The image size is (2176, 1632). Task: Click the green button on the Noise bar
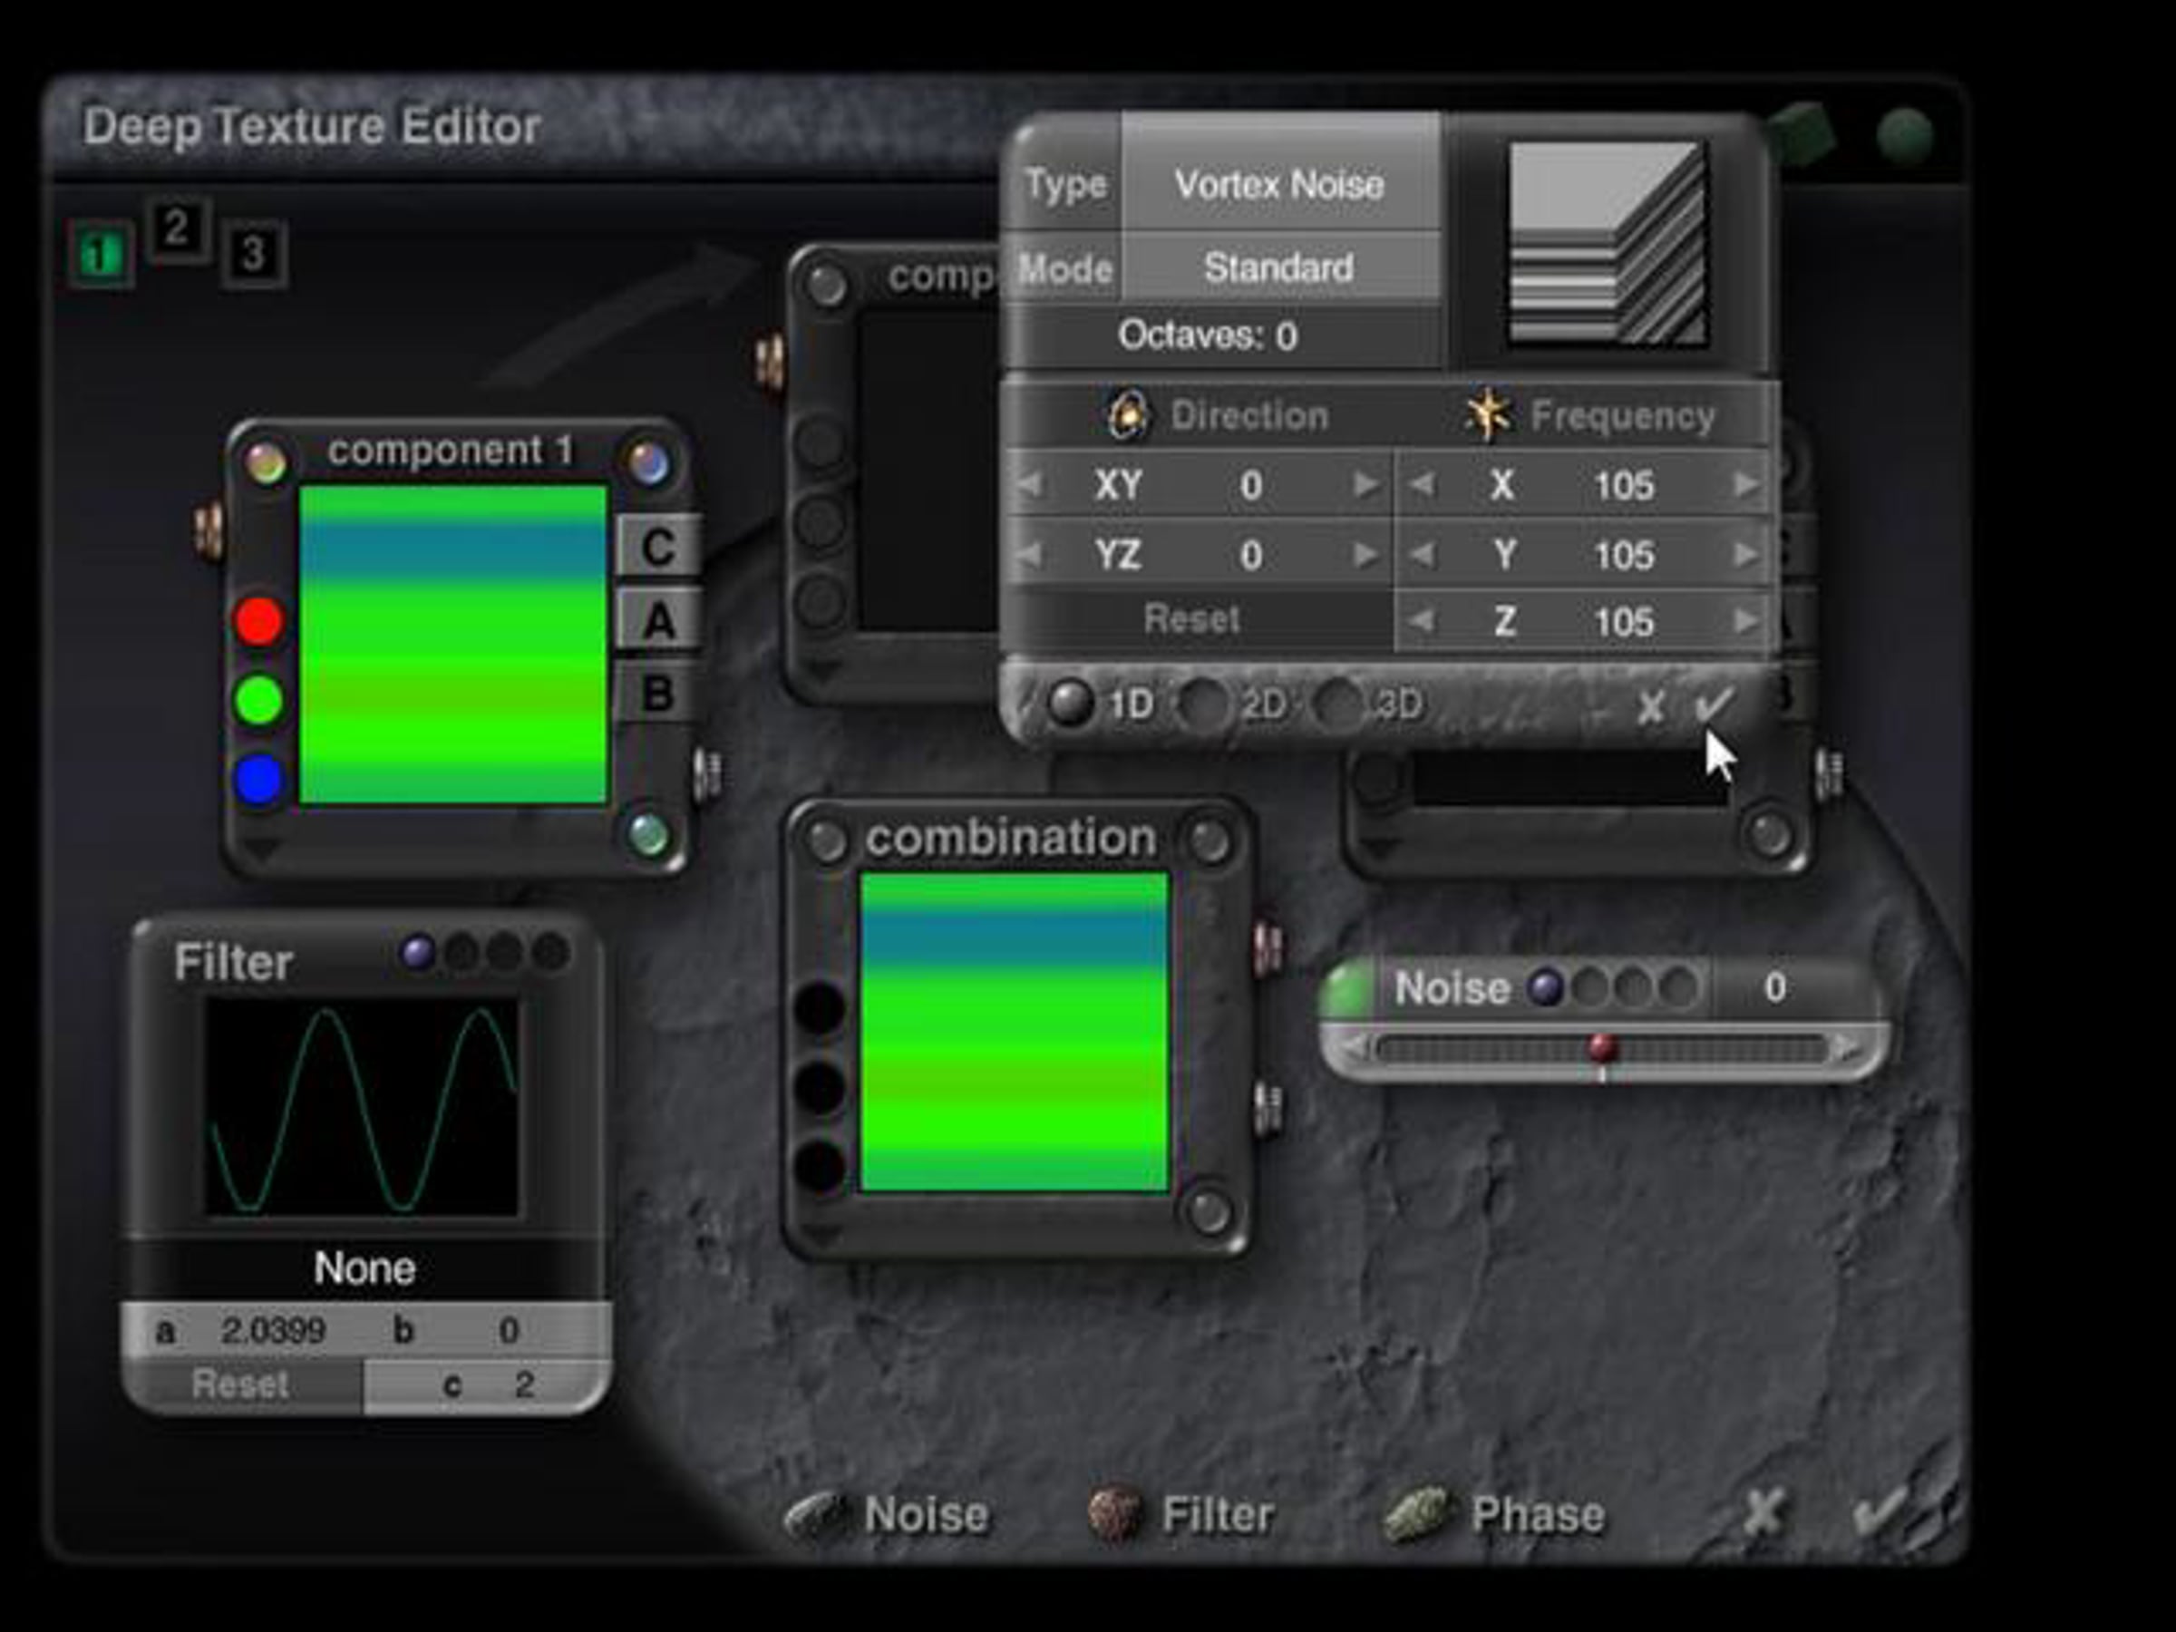pyautogui.click(x=1347, y=987)
